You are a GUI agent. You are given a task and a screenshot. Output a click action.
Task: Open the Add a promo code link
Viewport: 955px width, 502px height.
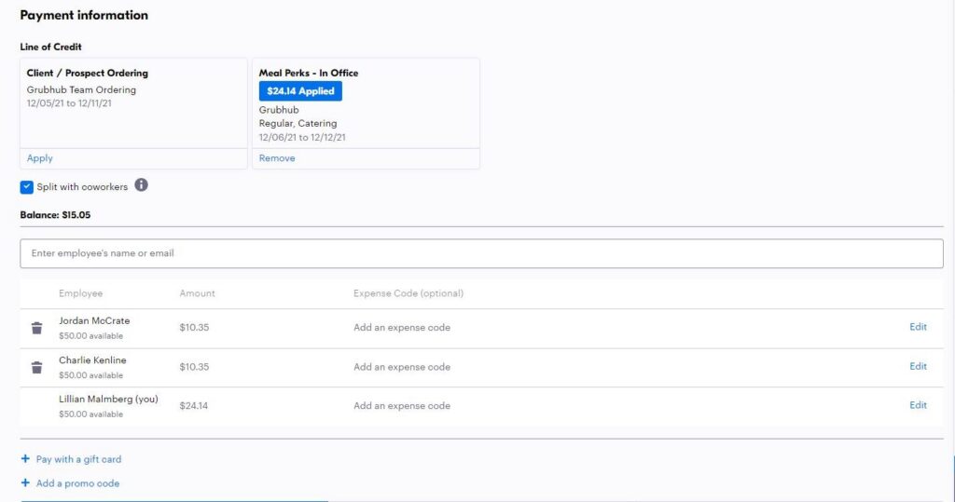77,483
